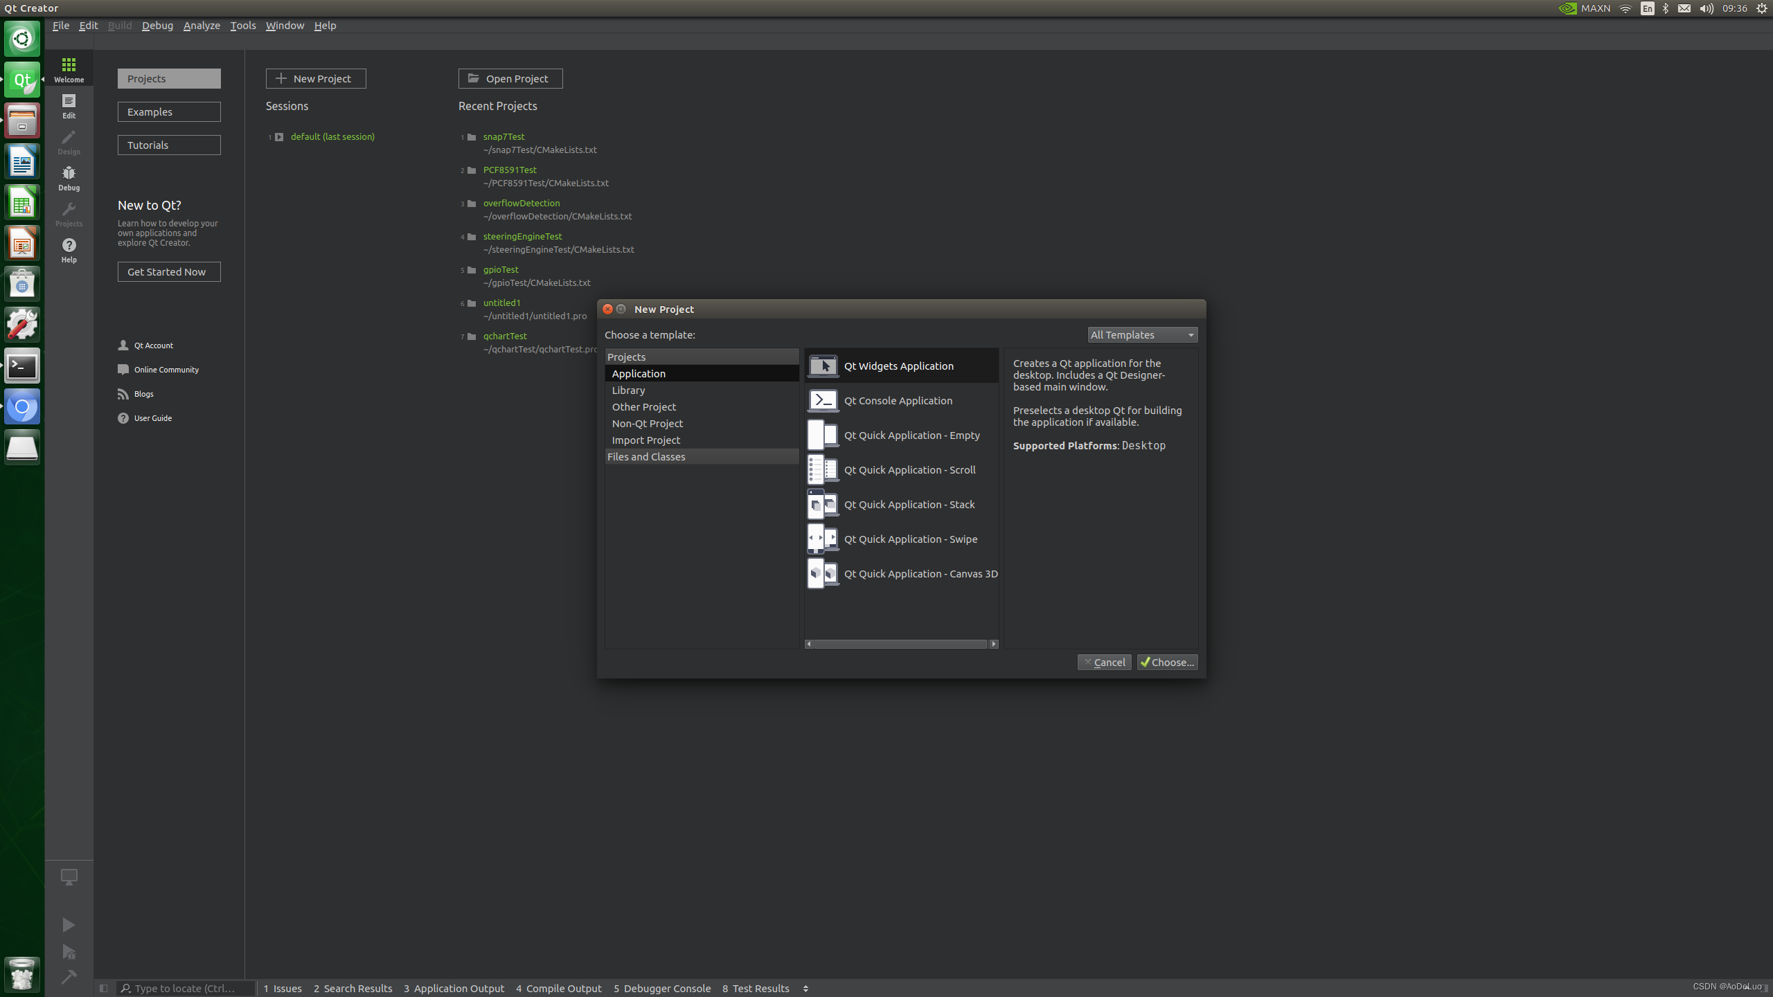The height and width of the screenshot is (997, 1773).
Task: Open the volume indicator in tray
Action: 1706,8
